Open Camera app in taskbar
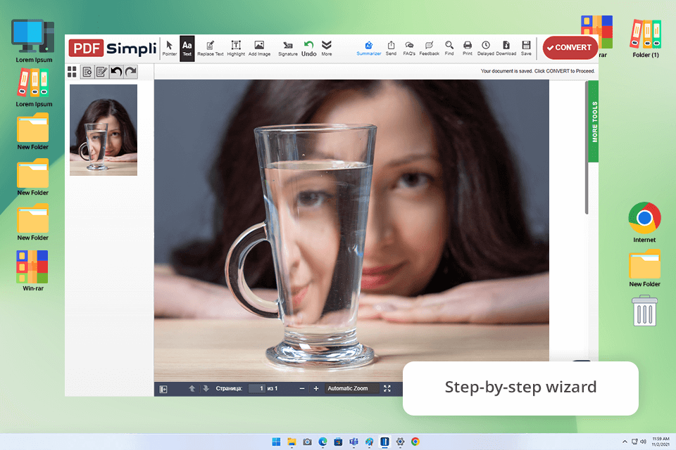Image resolution: width=676 pixels, height=450 pixels. [308, 442]
